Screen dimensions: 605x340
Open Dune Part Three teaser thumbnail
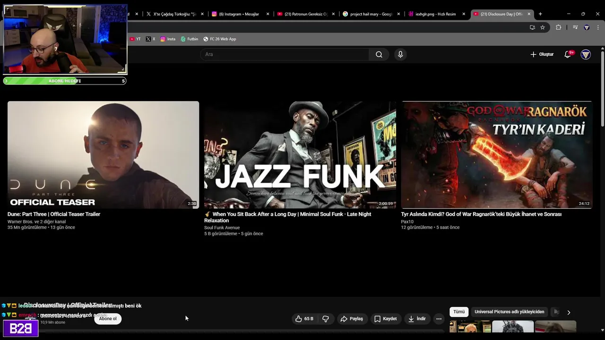click(103, 154)
